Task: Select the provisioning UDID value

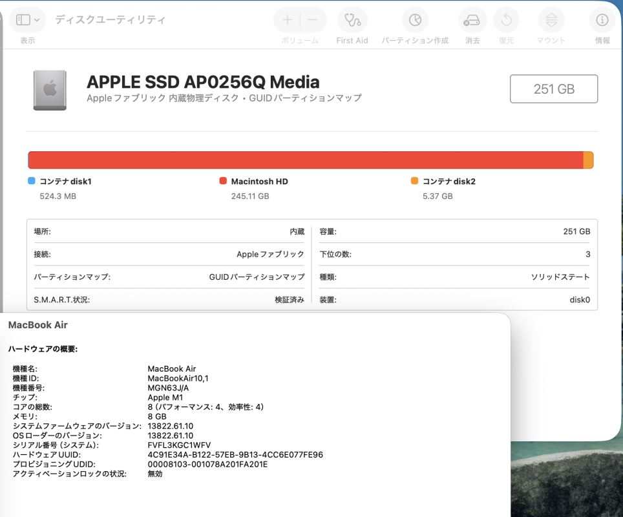Action: pyautogui.click(x=207, y=464)
